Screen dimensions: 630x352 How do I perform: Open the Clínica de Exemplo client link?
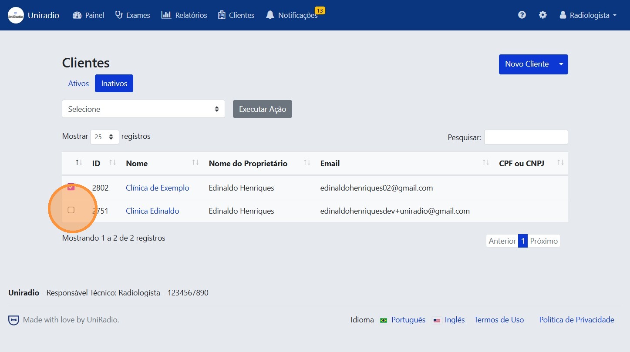[x=157, y=188]
